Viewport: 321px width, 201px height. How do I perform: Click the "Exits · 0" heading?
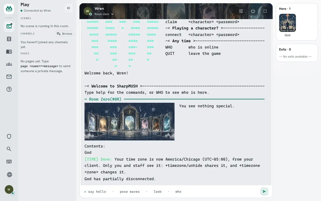click(285, 49)
